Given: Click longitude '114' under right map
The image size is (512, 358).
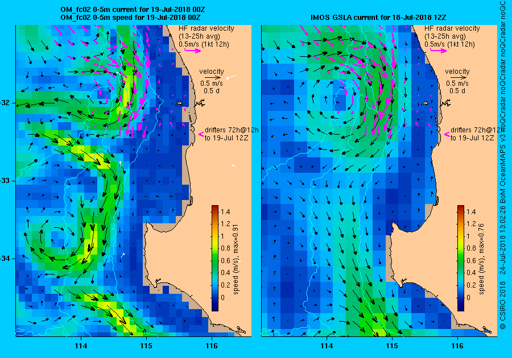Looking at the screenshot, I should tap(327, 346).
